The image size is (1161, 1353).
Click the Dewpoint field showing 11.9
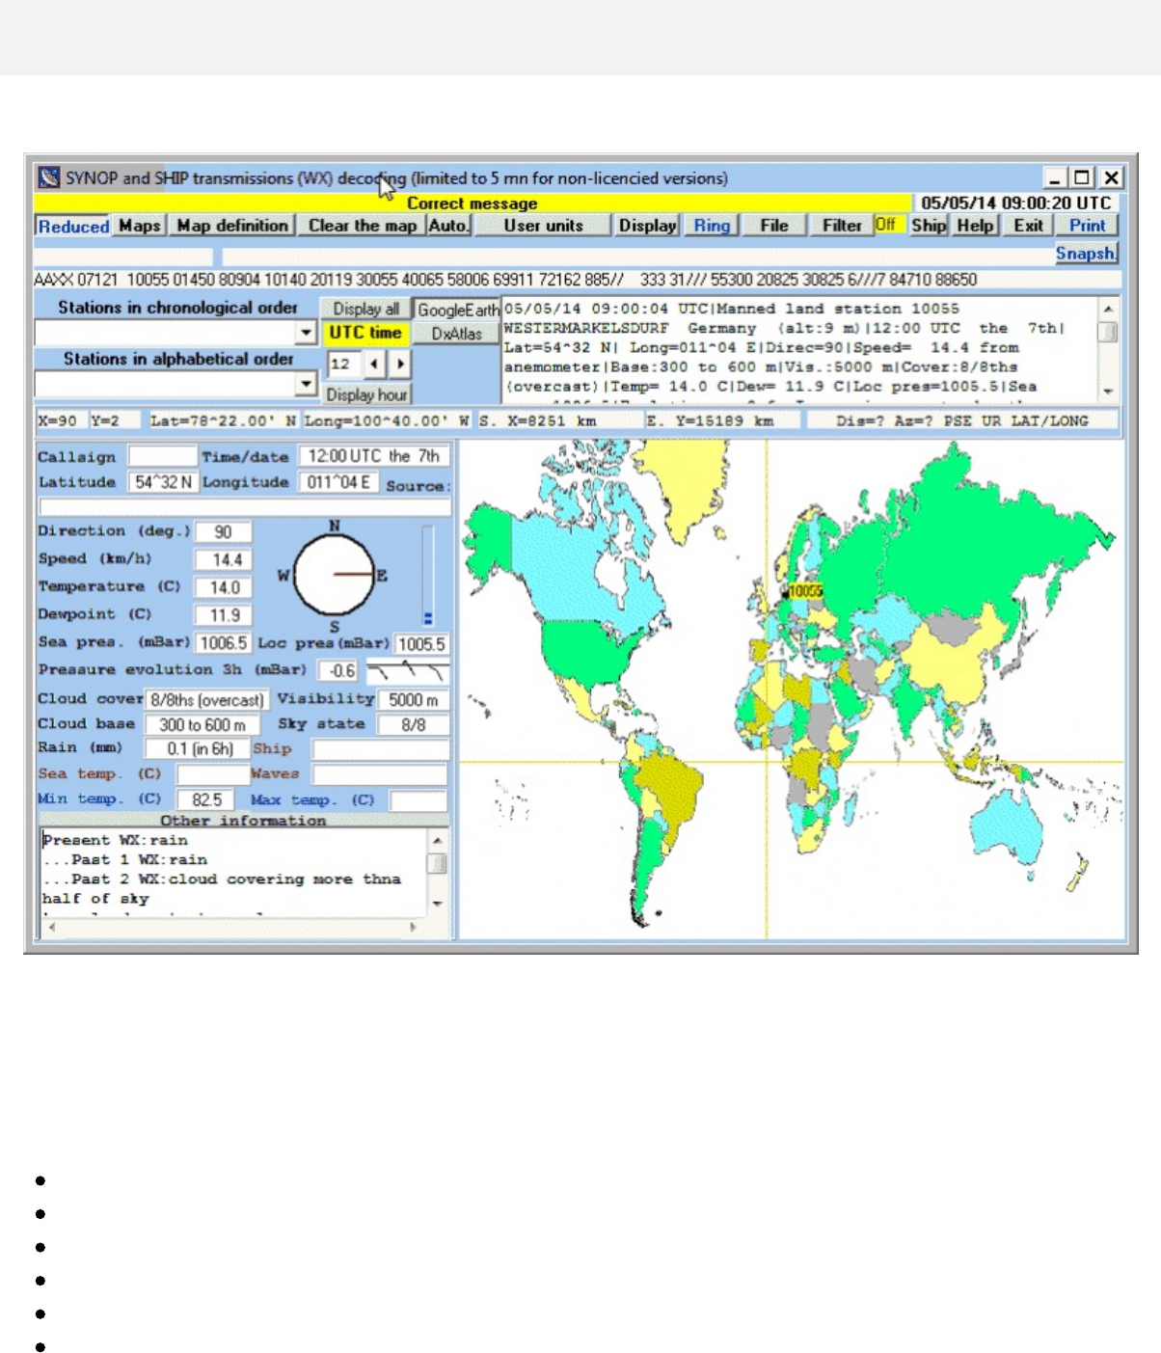(223, 615)
